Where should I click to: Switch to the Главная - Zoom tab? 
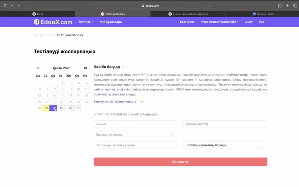click(262, 14)
